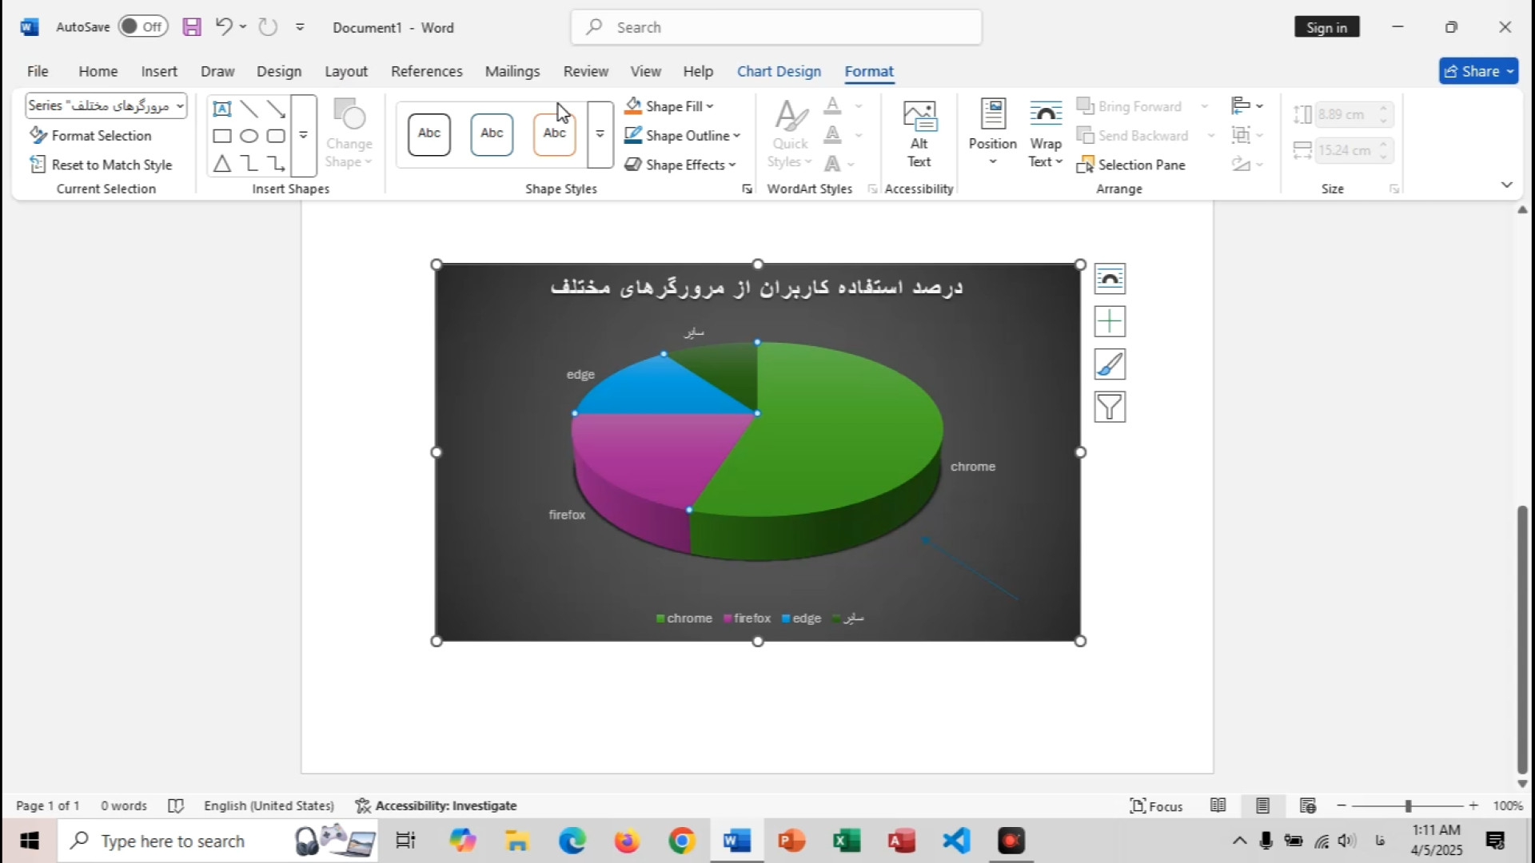Click the Sign in button
The width and height of the screenshot is (1535, 863).
point(1327,27)
